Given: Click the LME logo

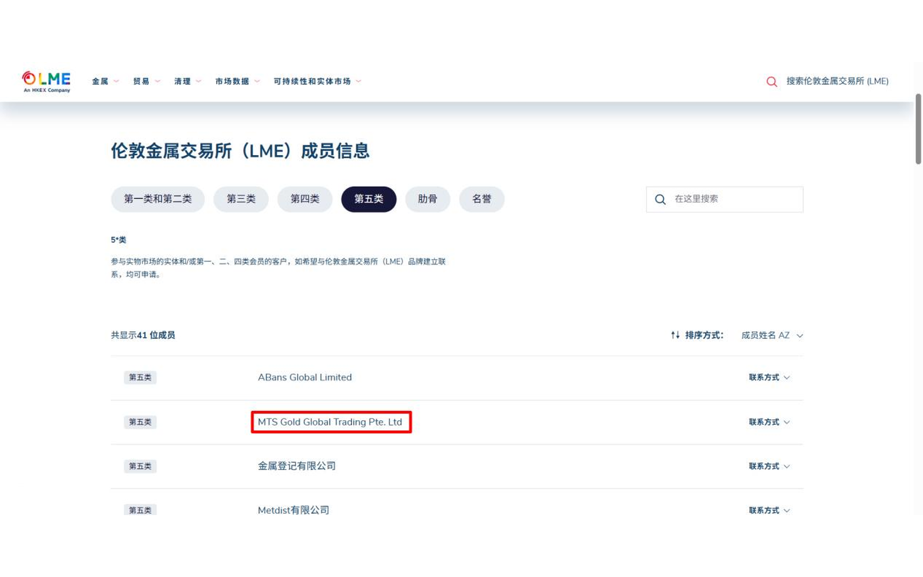Looking at the screenshot, I should pyautogui.click(x=46, y=82).
